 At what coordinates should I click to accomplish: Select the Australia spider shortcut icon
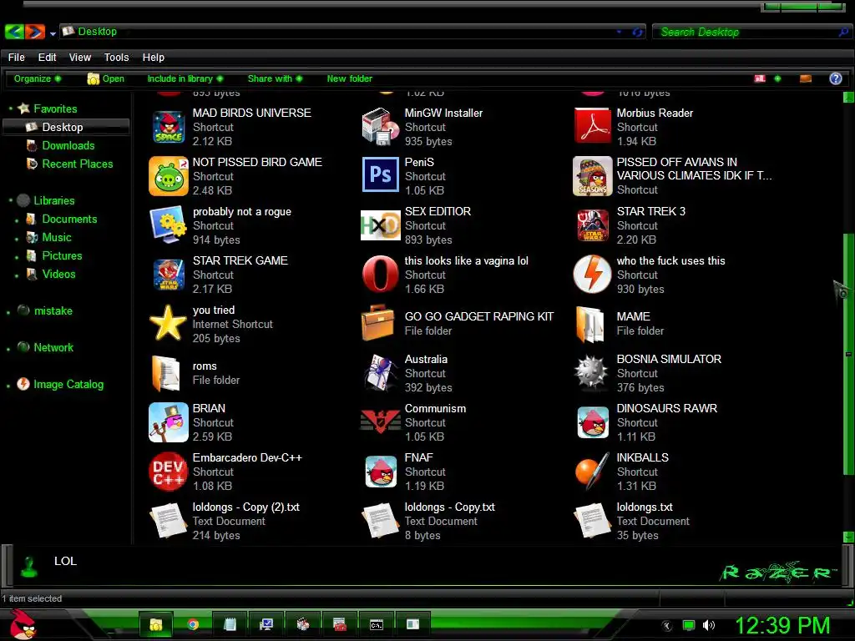click(x=380, y=373)
